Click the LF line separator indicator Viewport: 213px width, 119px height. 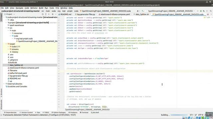tap(196, 115)
